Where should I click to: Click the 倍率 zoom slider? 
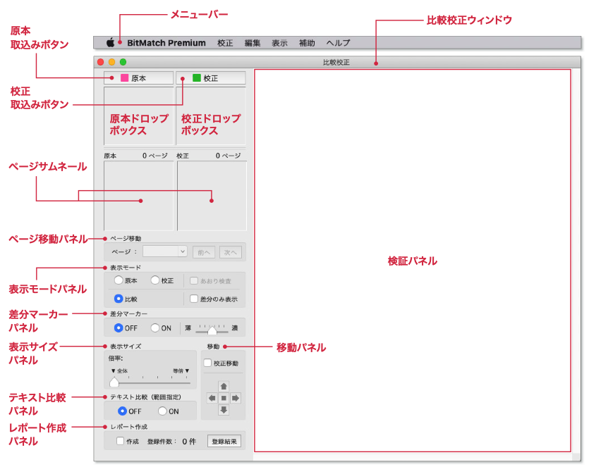(150, 382)
